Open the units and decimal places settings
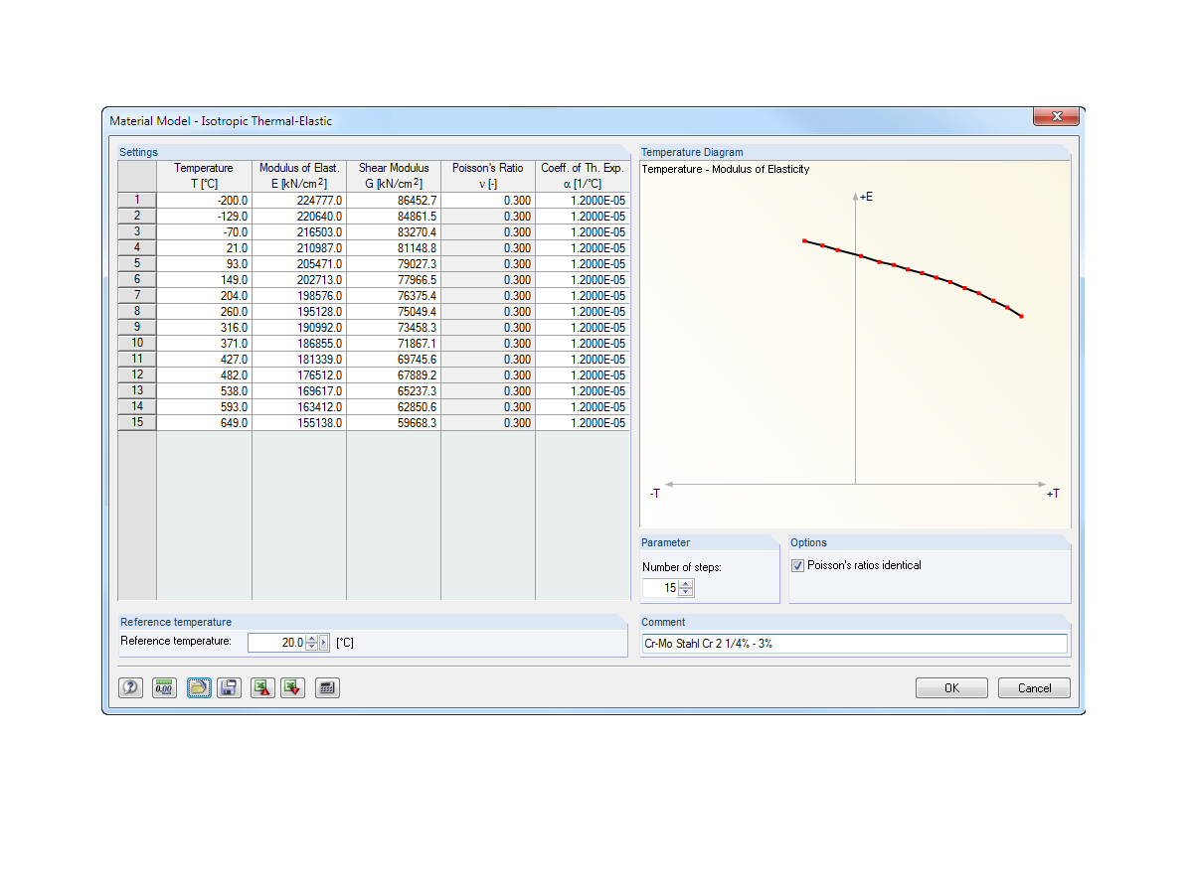This screenshot has width=1193, height=894. point(164,687)
